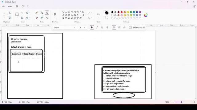Click the Rotate image icon
Screen dimensions: 197x110
pyautogui.click(x=27, y=13)
